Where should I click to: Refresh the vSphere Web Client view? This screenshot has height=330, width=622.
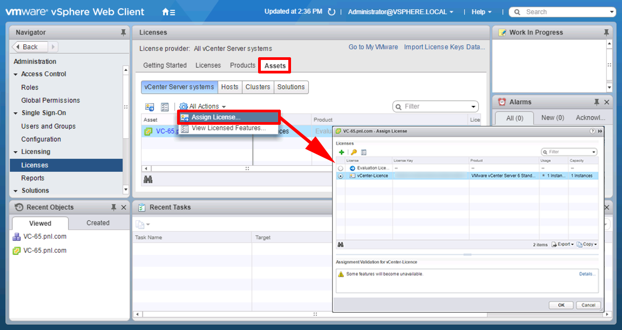[x=332, y=12]
